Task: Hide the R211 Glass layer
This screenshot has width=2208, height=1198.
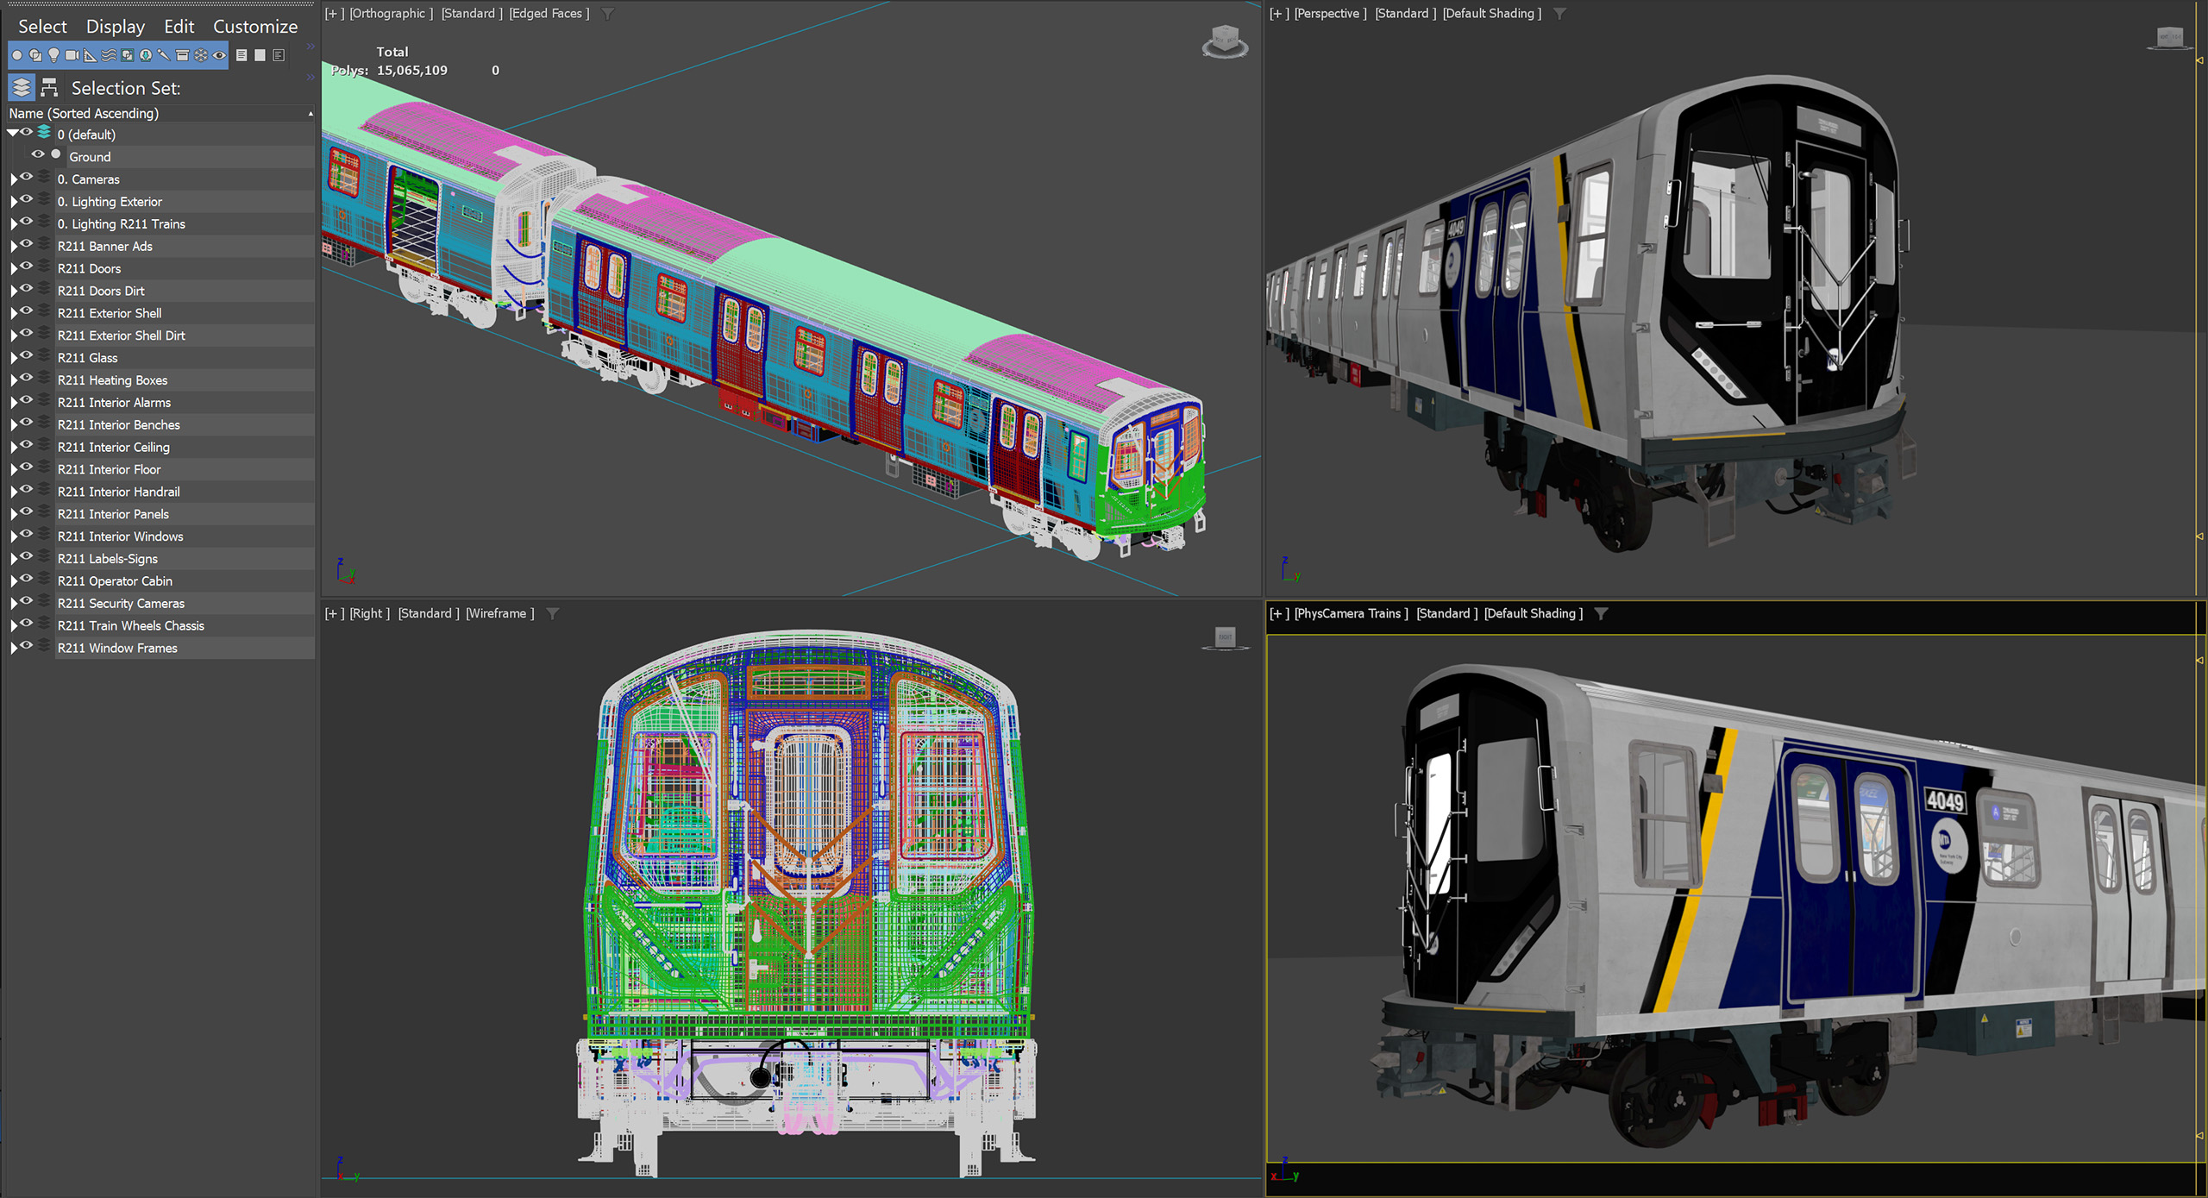Action: [27, 356]
